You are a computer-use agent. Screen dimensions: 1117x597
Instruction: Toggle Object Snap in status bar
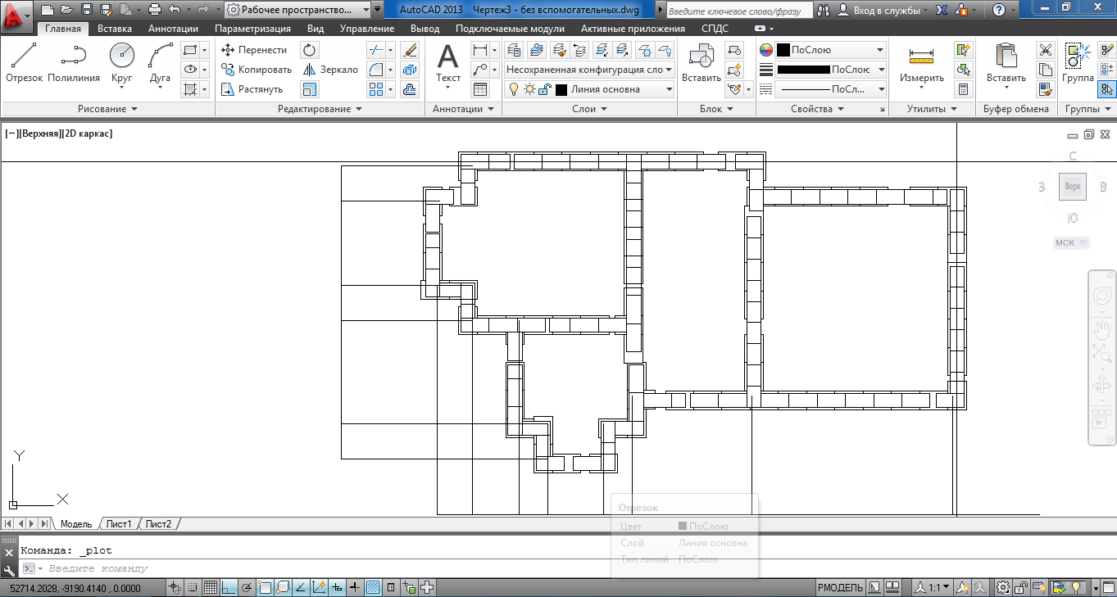265,587
